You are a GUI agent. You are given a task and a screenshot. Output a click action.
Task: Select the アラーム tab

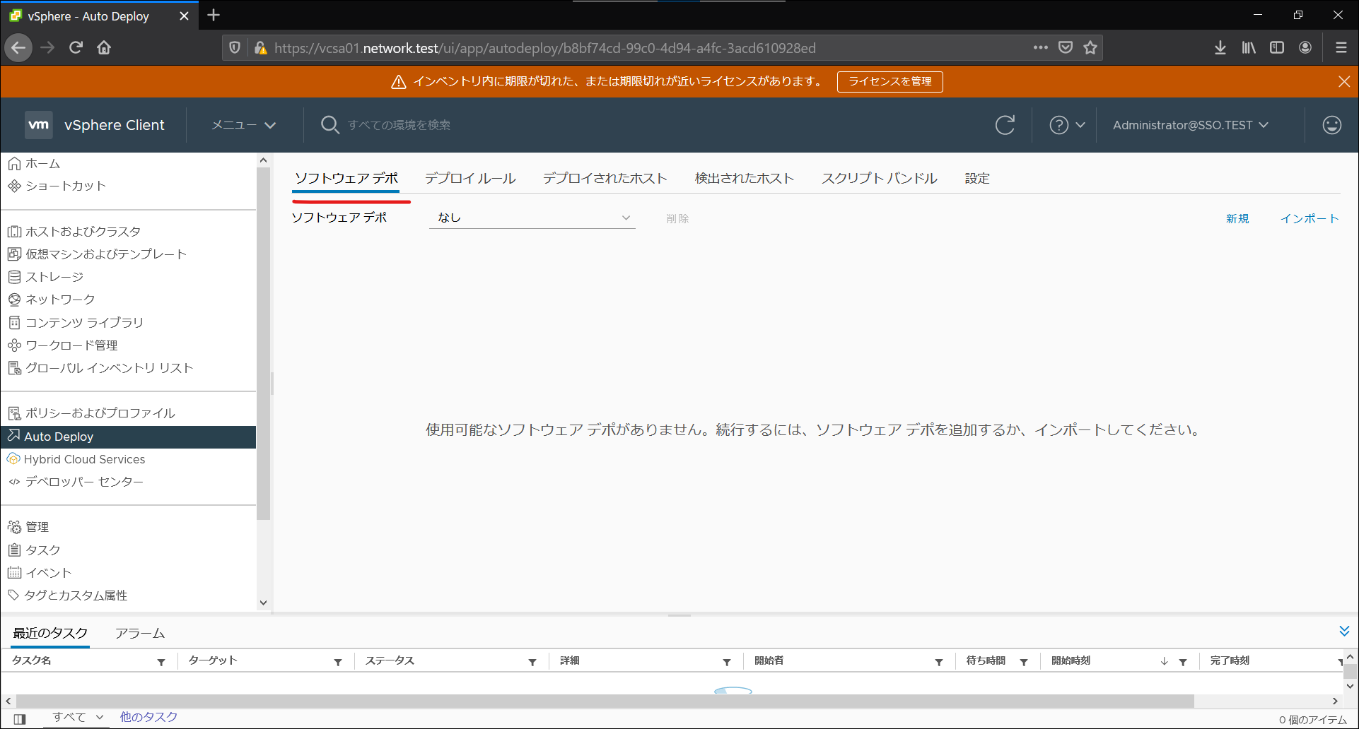click(140, 633)
